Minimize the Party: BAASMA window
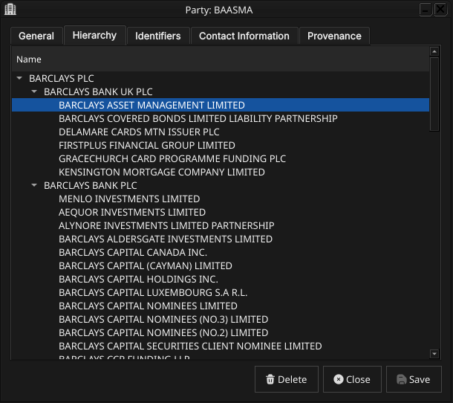 (x=426, y=10)
